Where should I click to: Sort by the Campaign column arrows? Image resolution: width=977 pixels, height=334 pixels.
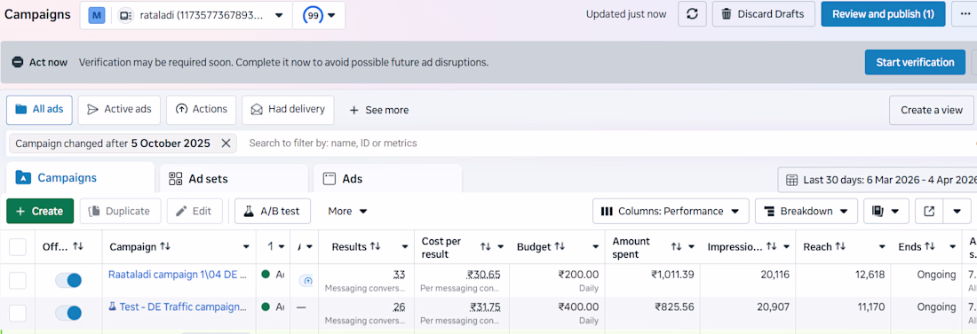[165, 247]
